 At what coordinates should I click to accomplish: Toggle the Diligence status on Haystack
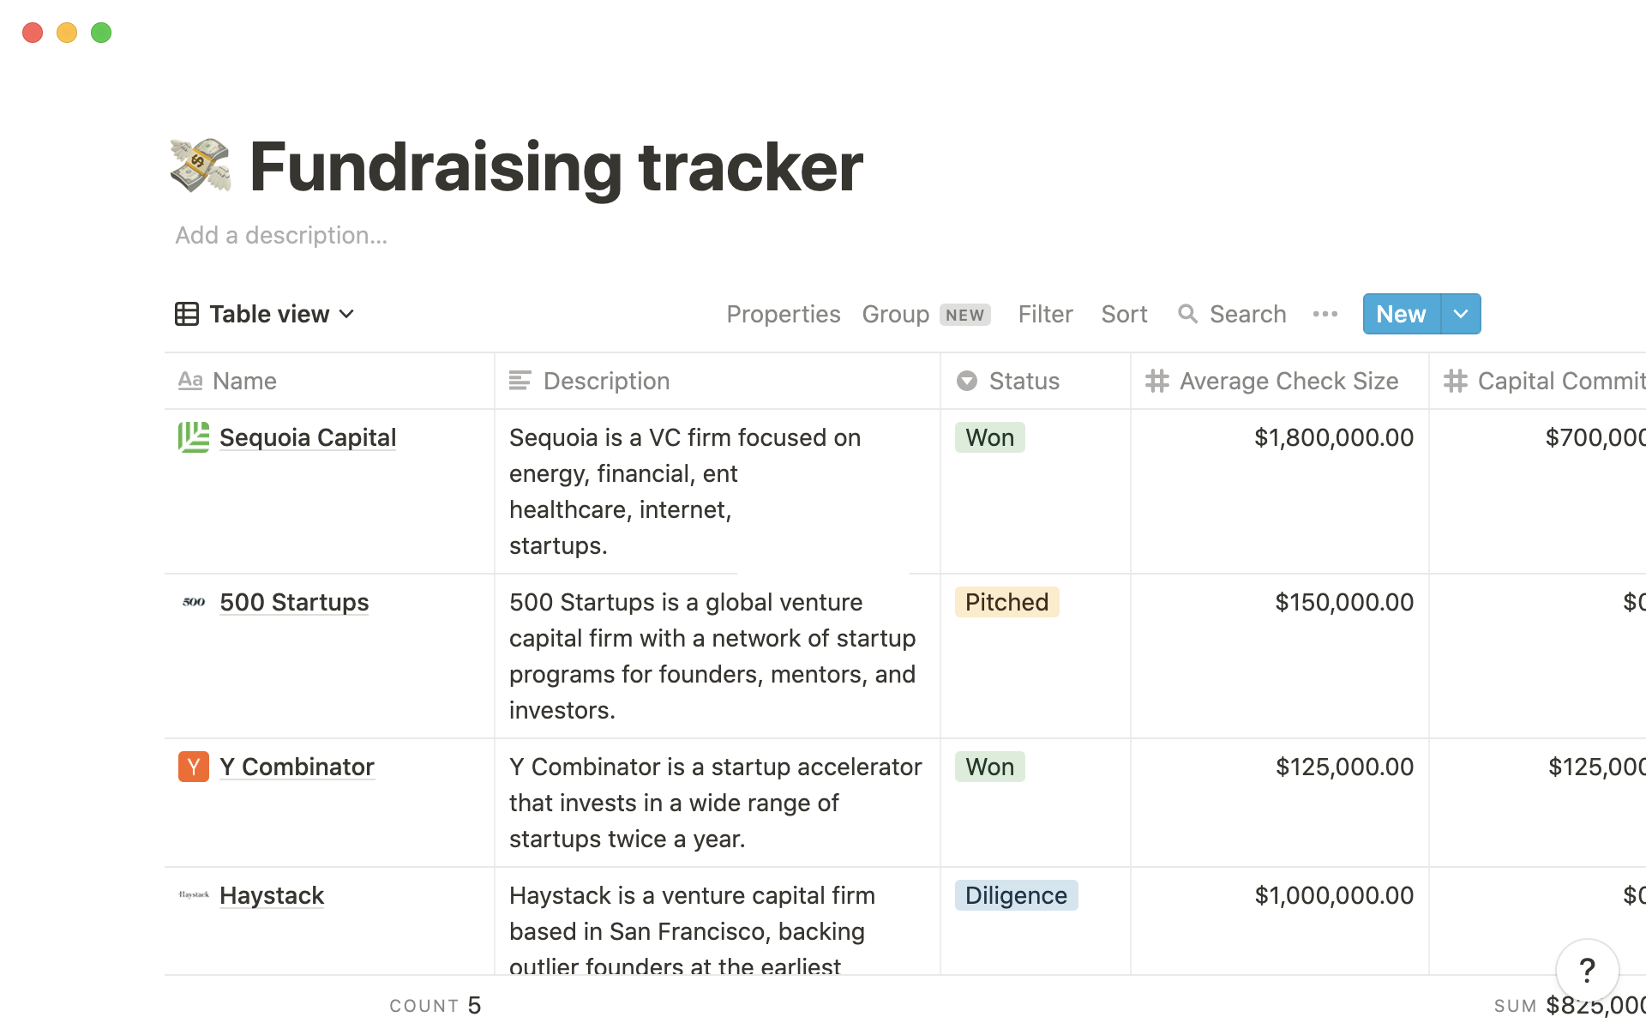(1014, 895)
